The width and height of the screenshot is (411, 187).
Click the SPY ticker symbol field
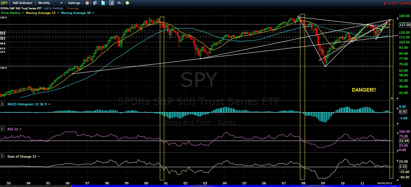[4, 3]
